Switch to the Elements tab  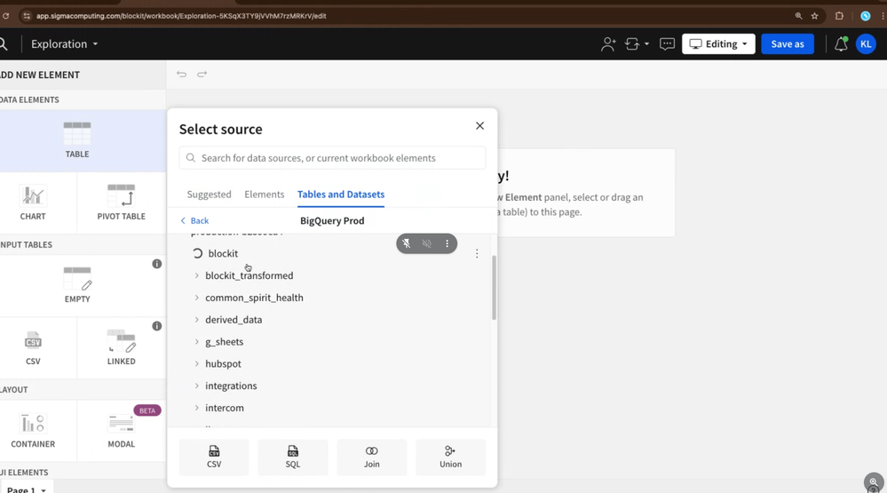pos(265,195)
